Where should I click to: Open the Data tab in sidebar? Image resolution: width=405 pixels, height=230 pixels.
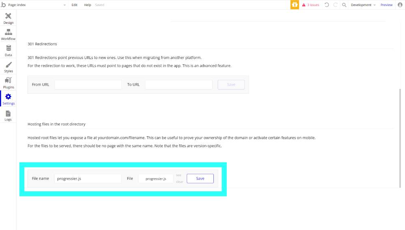[x=8, y=51]
